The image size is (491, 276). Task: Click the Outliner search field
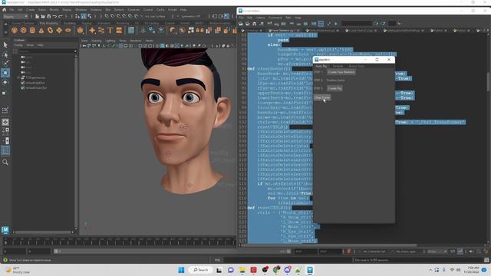tap(47, 51)
